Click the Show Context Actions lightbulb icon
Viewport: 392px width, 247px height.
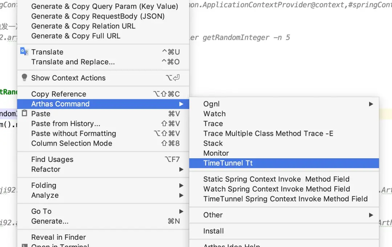point(24,78)
